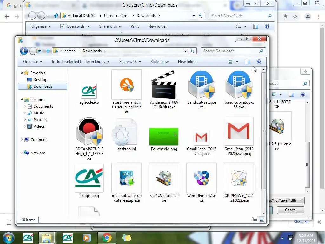The width and height of the screenshot is (325, 244).
Task: Open view options dropdown arrow in front window
Action: tap(237, 62)
